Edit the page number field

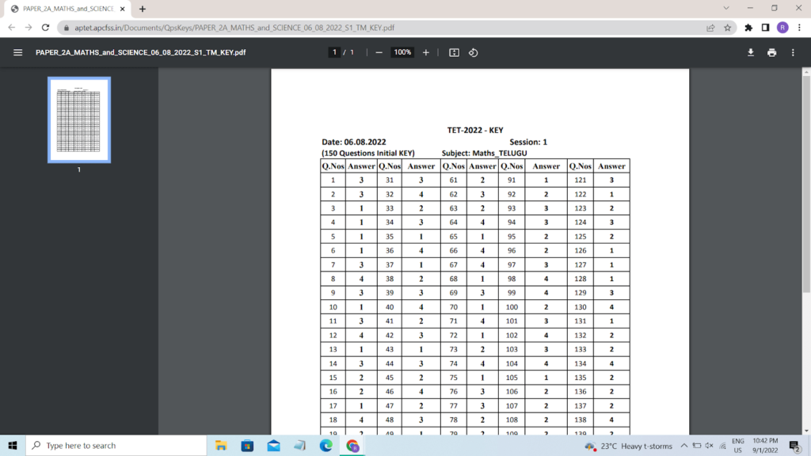335,52
